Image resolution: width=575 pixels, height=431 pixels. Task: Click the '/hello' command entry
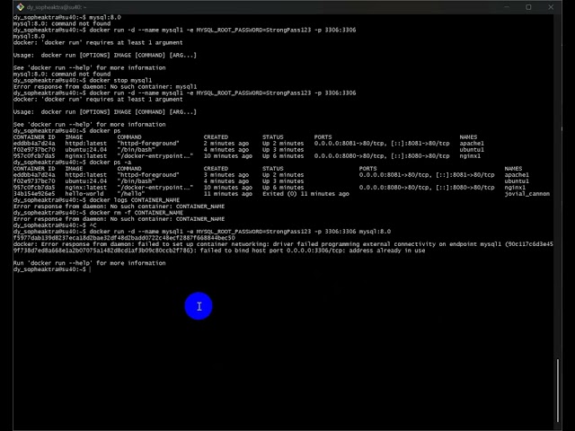(x=131, y=194)
